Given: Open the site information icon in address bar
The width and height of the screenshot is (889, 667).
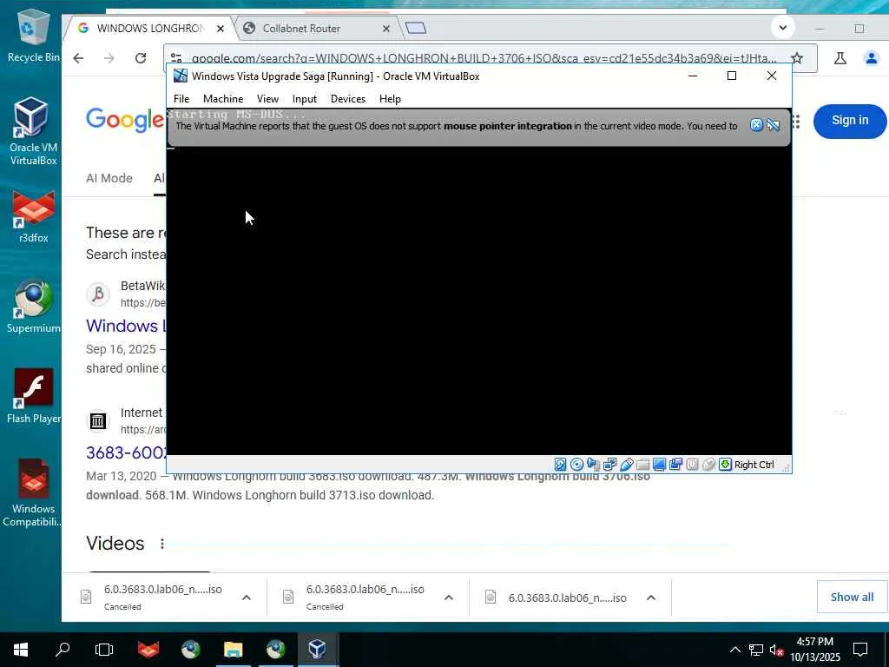Looking at the screenshot, I should (176, 58).
